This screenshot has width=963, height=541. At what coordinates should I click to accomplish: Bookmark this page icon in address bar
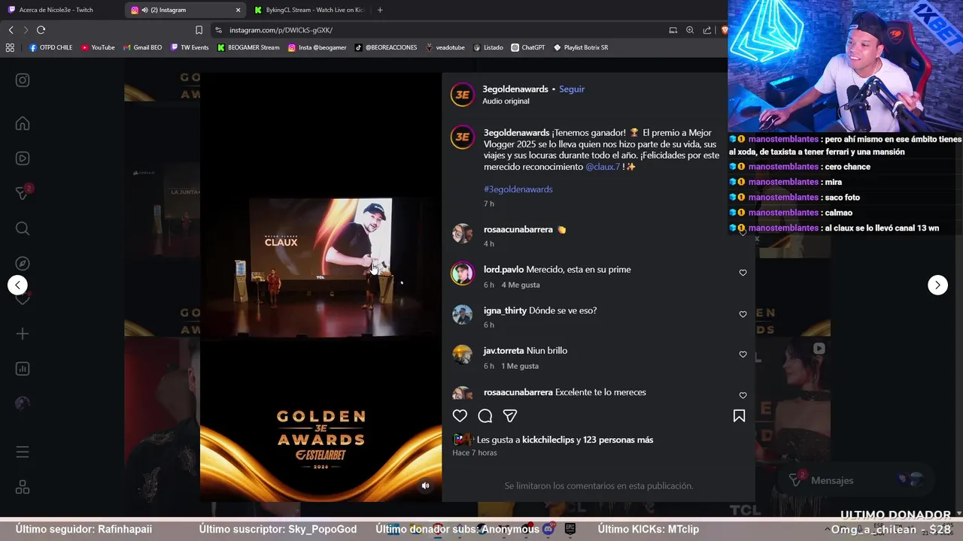click(199, 30)
